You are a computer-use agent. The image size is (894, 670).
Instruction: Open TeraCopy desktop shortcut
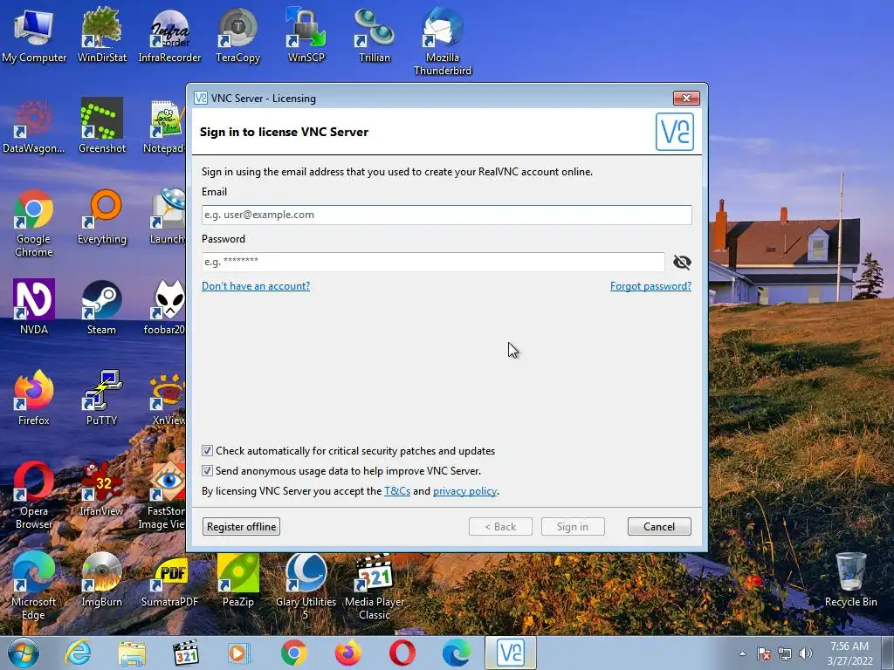click(237, 35)
